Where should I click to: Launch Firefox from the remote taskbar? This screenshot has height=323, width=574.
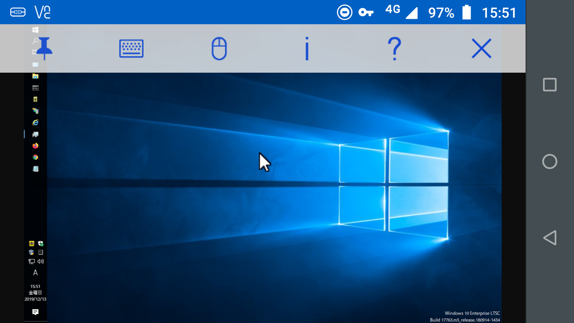35,145
